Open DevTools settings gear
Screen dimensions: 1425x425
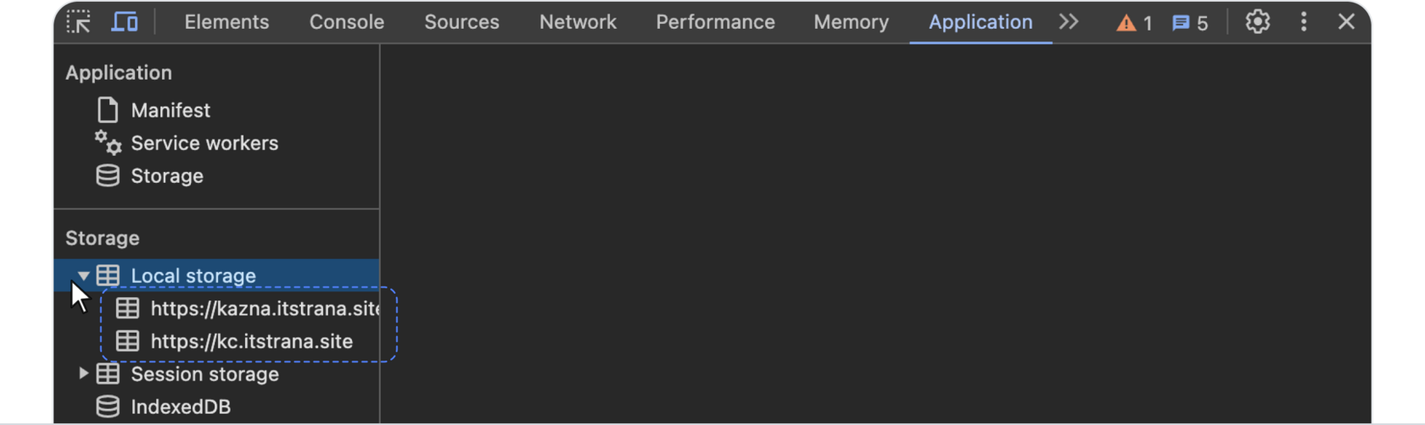(x=1257, y=22)
